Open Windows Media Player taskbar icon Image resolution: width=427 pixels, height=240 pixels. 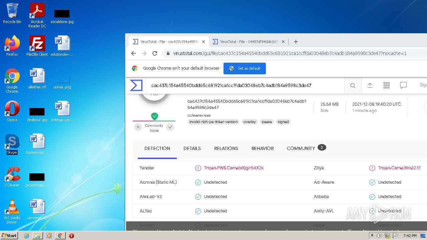point(49,236)
